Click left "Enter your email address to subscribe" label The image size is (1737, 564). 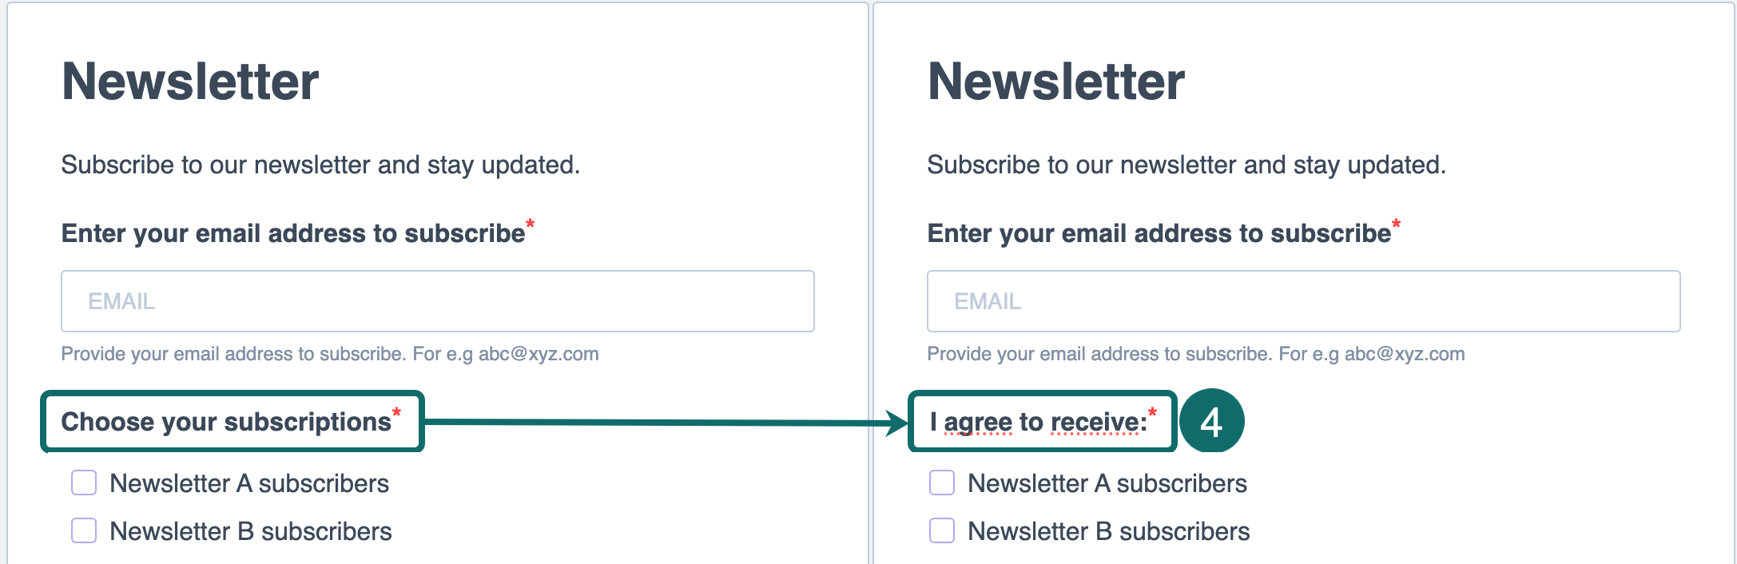pos(293,233)
